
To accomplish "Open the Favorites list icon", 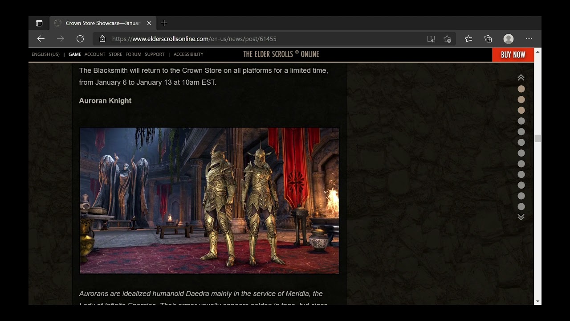I will pyautogui.click(x=468, y=39).
